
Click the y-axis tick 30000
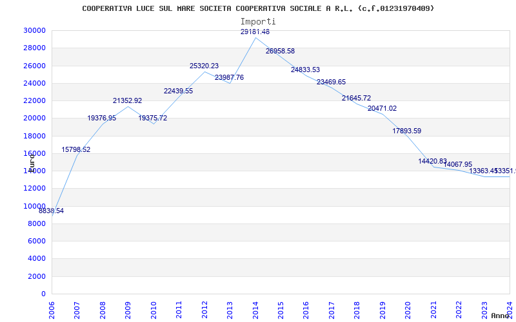(x=34, y=30)
